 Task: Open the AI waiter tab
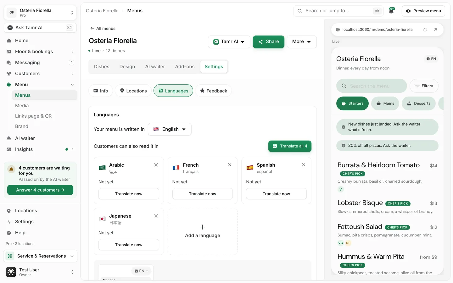point(155,67)
